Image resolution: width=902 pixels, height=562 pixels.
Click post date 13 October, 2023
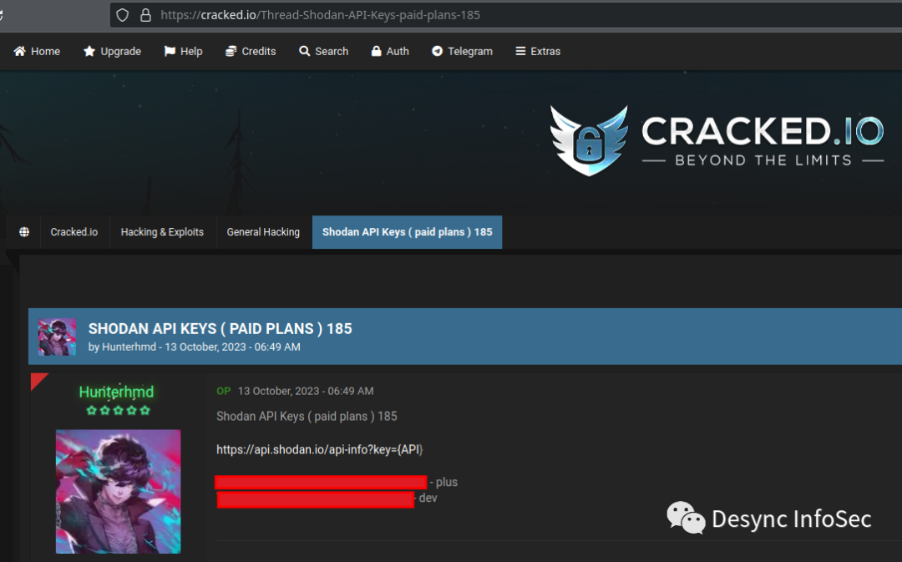[x=306, y=391]
